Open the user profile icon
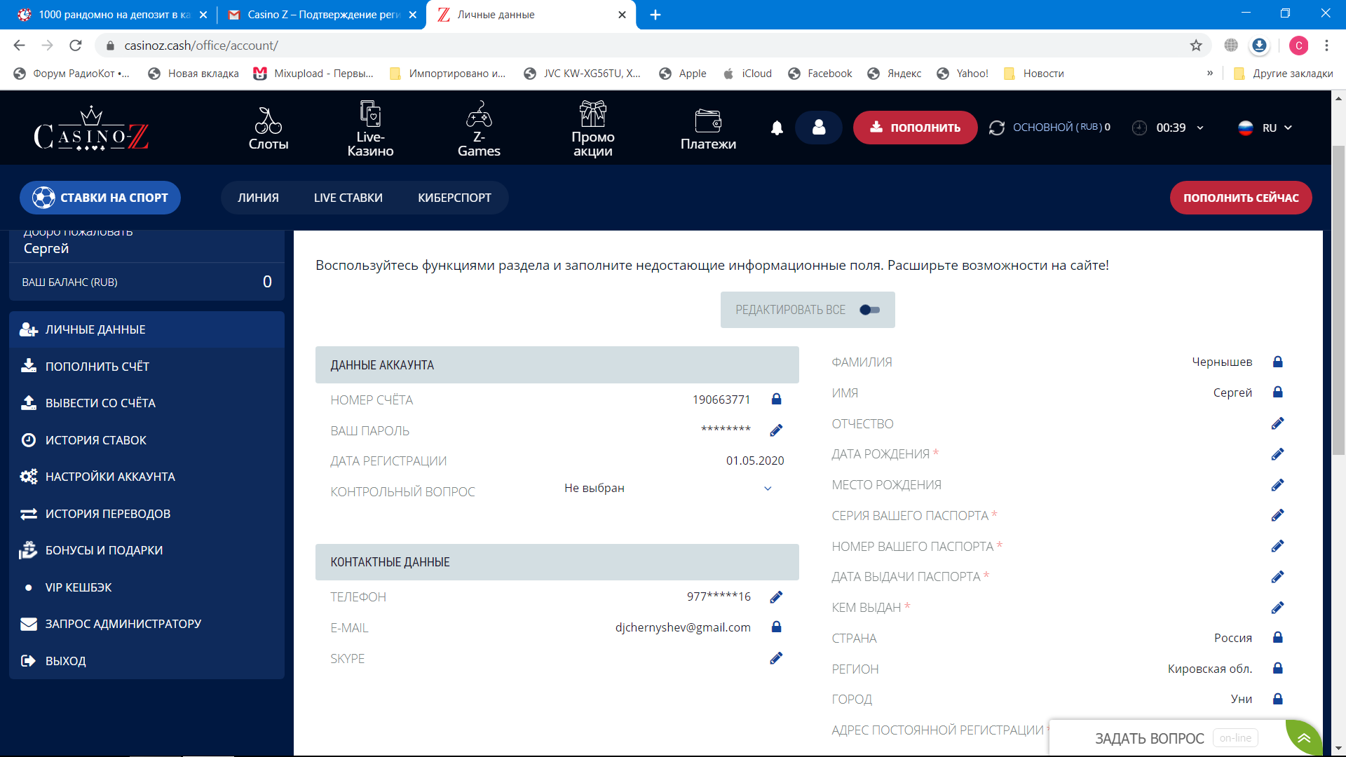 point(818,128)
